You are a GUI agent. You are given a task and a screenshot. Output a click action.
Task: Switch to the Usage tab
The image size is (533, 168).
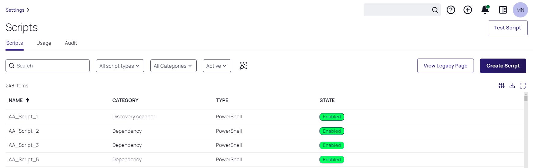44,43
